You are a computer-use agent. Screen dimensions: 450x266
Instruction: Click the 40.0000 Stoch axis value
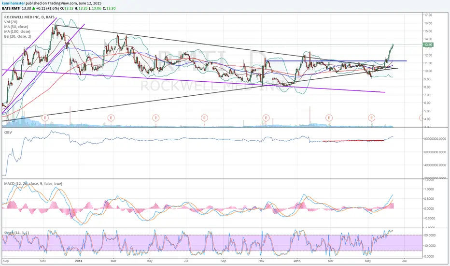tap(430, 246)
